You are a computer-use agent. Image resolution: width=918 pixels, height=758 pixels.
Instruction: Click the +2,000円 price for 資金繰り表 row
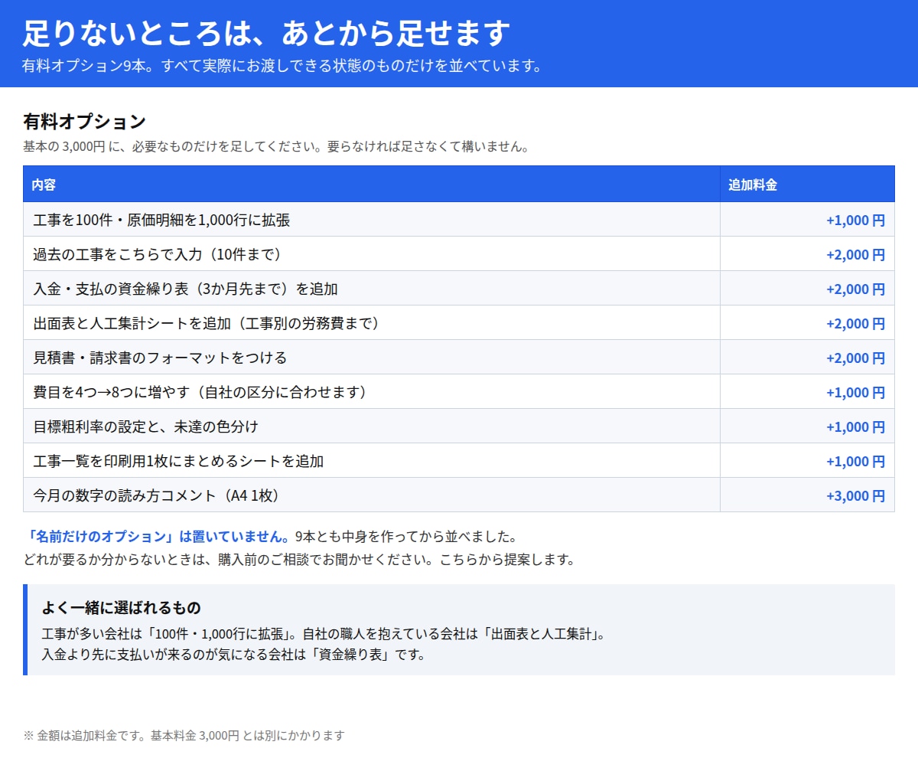point(855,289)
